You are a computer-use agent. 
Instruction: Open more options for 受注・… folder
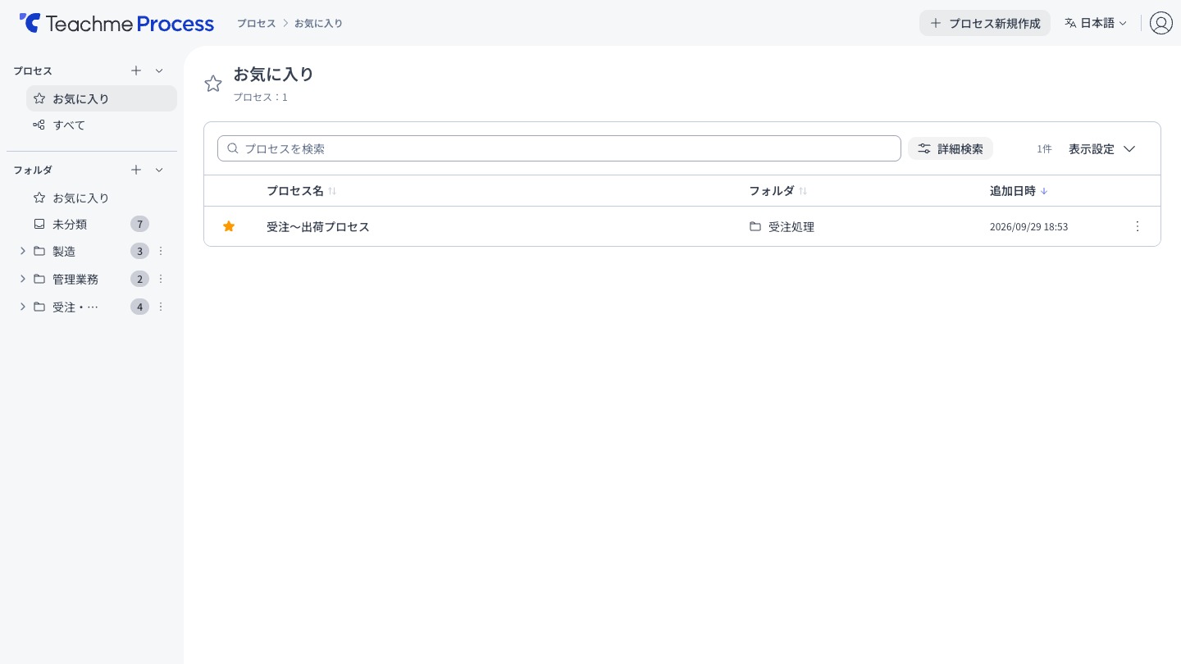[x=161, y=307]
